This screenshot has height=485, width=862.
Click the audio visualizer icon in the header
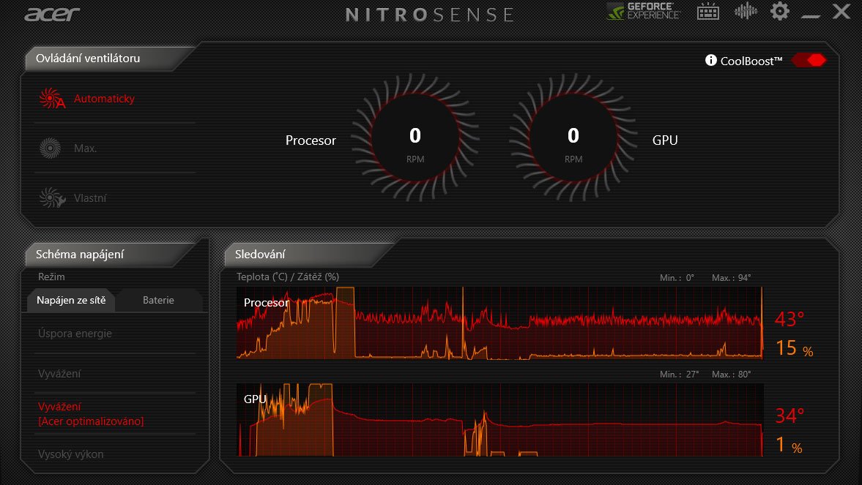coord(746,12)
